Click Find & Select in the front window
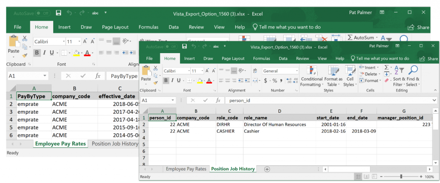The image size is (440, 183). (413, 77)
